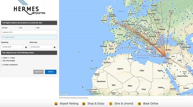Image resolution: width=193 pixels, height=107 pixels.
Task: Click the Book Online cart icon
Action: [x=139, y=104]
